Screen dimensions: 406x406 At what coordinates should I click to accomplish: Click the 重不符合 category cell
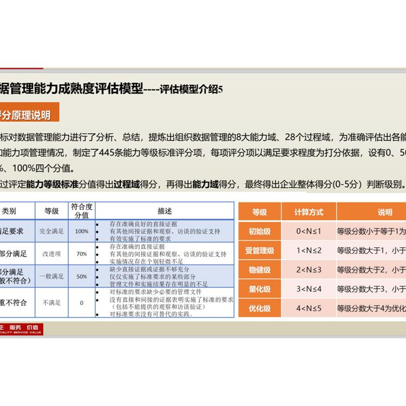(x=17, y=303)
